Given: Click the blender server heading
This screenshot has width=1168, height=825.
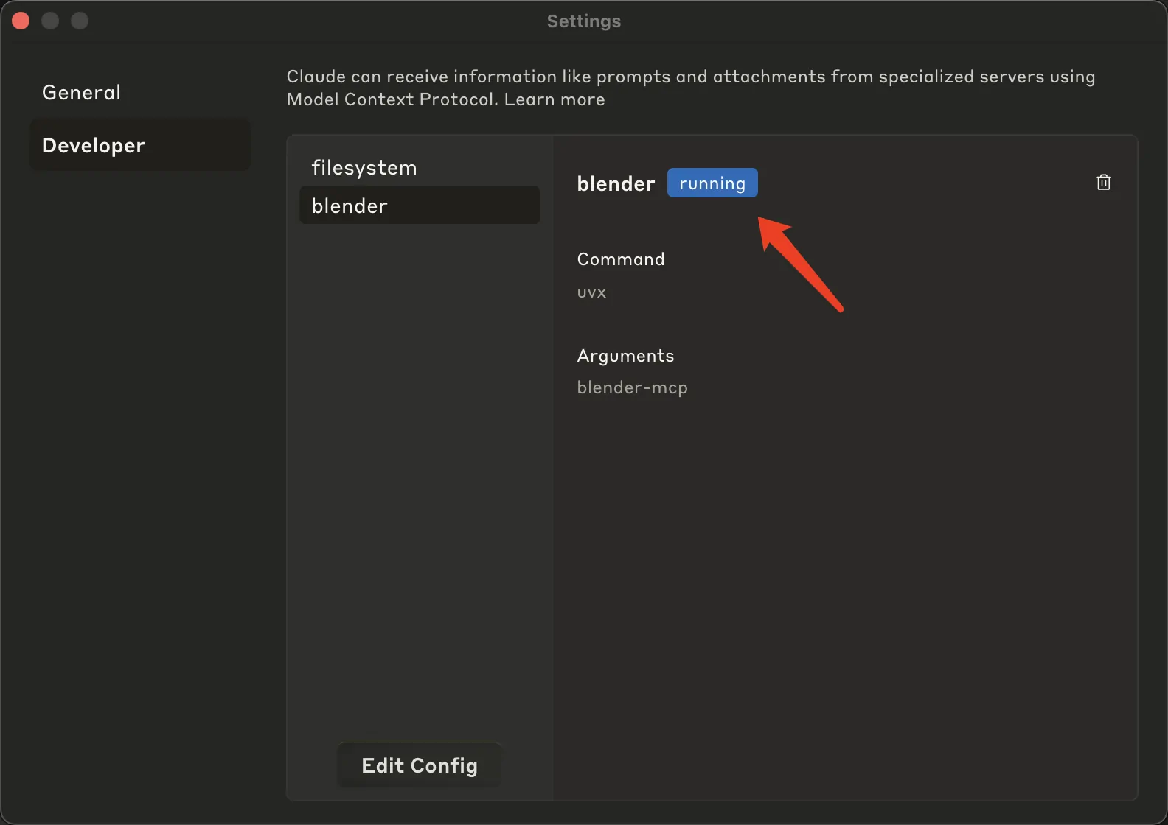Looking at the screenshot, I should 616,183.
